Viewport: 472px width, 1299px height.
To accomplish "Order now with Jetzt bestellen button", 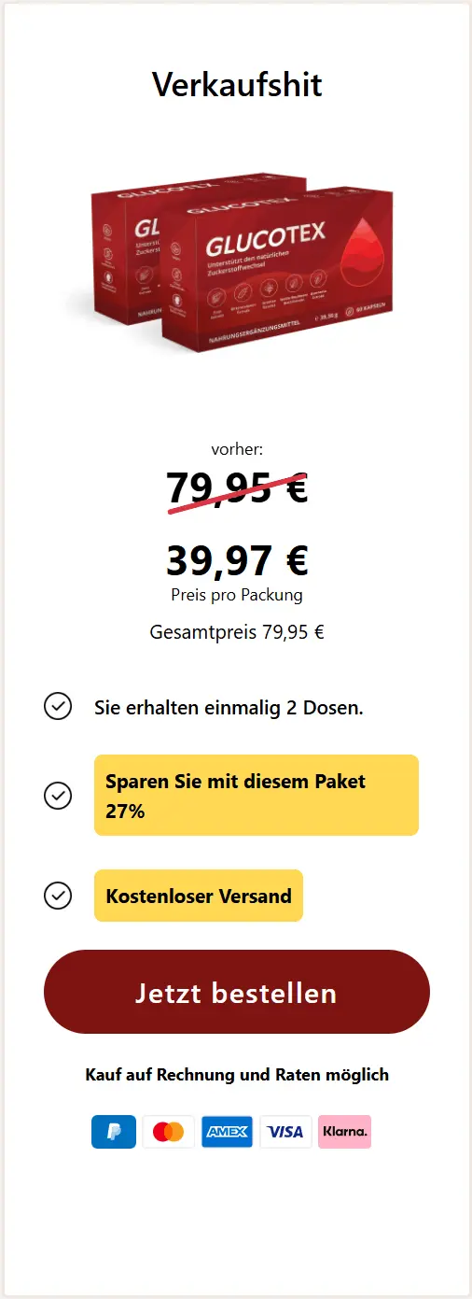I will (237, 992).
